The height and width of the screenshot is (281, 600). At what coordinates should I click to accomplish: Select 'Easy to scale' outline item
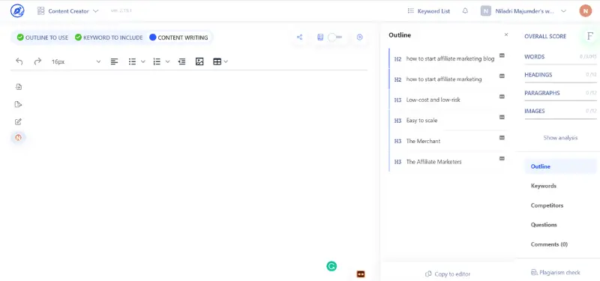(x=421, y=121)
